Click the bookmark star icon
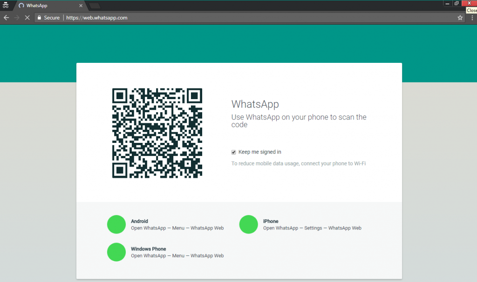 click(x=460, y=18)
